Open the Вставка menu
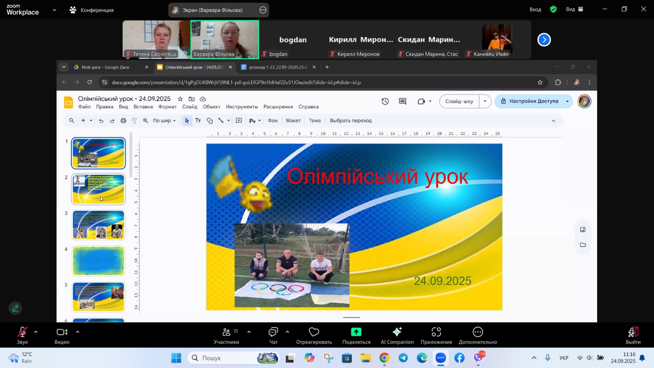This screenshot has width=654, height=368. tap(143, 107)
